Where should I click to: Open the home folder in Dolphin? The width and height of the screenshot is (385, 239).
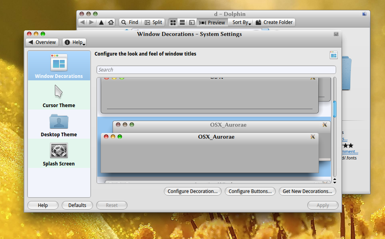click(x=111, y=22)
